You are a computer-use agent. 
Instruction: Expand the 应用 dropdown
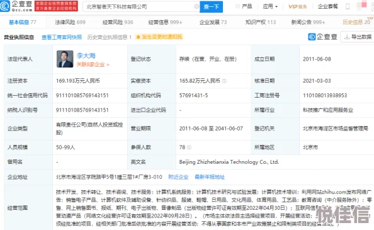270,6
